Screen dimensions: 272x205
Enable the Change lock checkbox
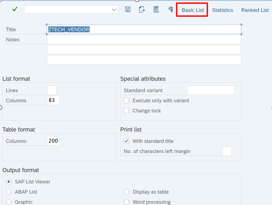point(126,111)
